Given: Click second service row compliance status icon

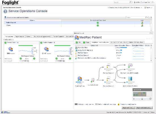Looking at the screenshot, I should [98, 25].
